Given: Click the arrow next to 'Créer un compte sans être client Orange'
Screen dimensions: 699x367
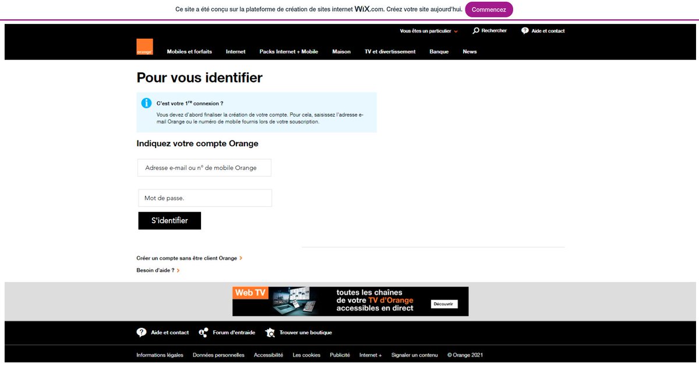Looking at the screenshot, I should 241,258.
